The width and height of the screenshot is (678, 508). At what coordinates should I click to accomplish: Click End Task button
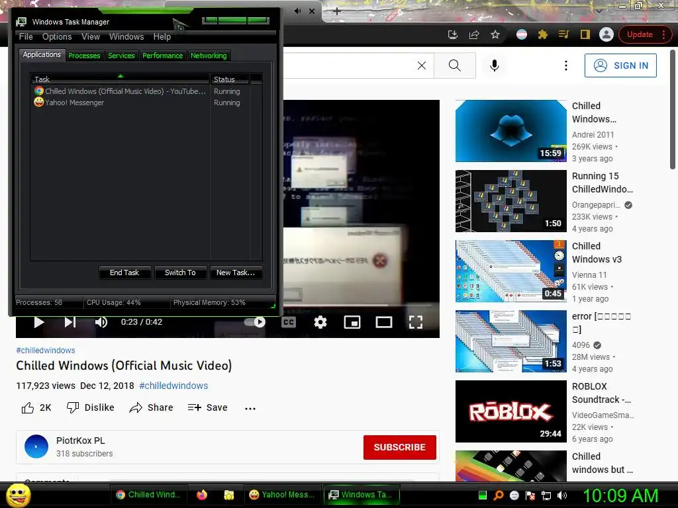click(x=124, y=273)
